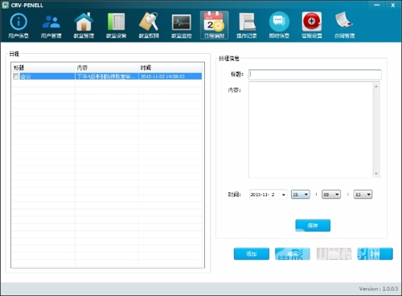This screenshot has width=402, height=296.
Task: Open classroom permissions with the keys icon
Action: pyautogui.click(x=149, y=26)
